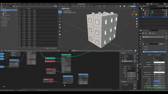
Task: Open the Edit menu
Action: pos(7,4)
